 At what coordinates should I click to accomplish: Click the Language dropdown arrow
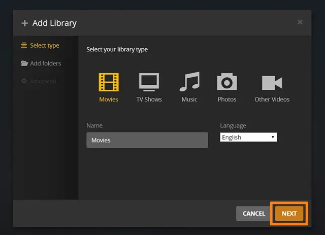click(x=273, y=137)
